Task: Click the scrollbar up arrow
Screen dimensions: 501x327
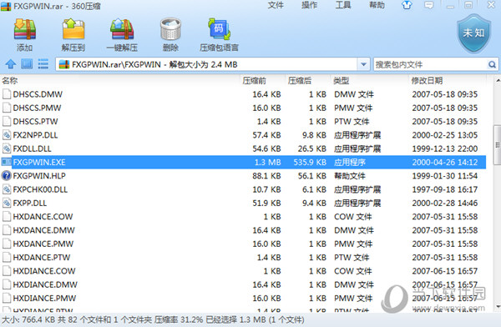Action: coord(498,79)
